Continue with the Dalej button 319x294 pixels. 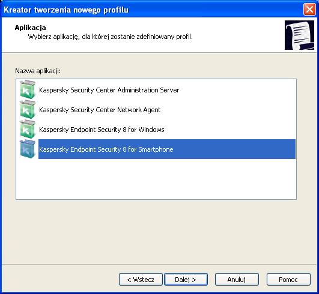(186, 280)
